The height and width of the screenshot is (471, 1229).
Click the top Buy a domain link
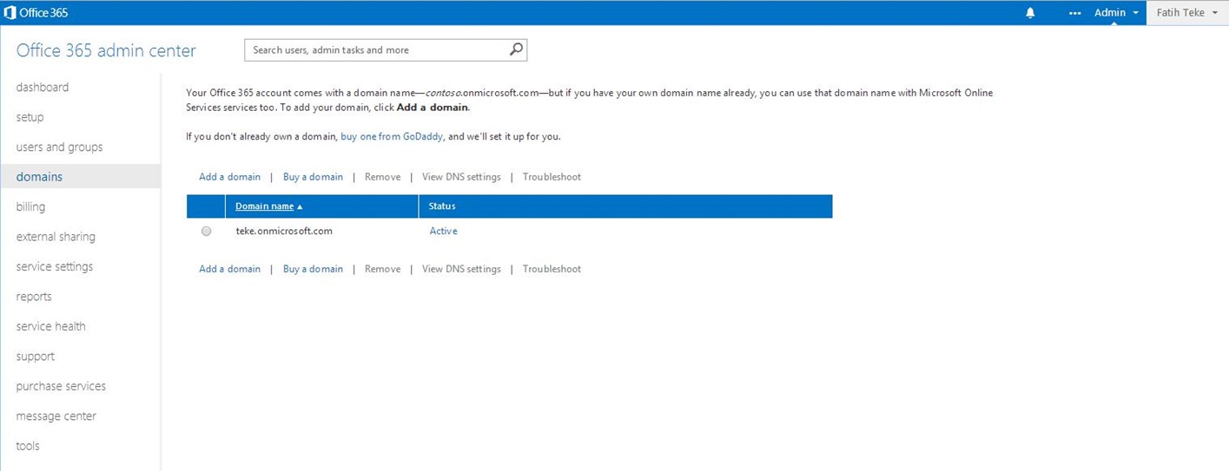click(x=313, y=177)
